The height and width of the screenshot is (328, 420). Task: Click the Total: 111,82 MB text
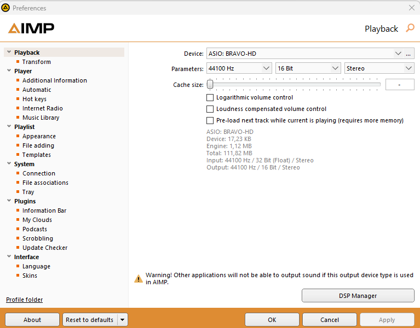tap(229, 153)
